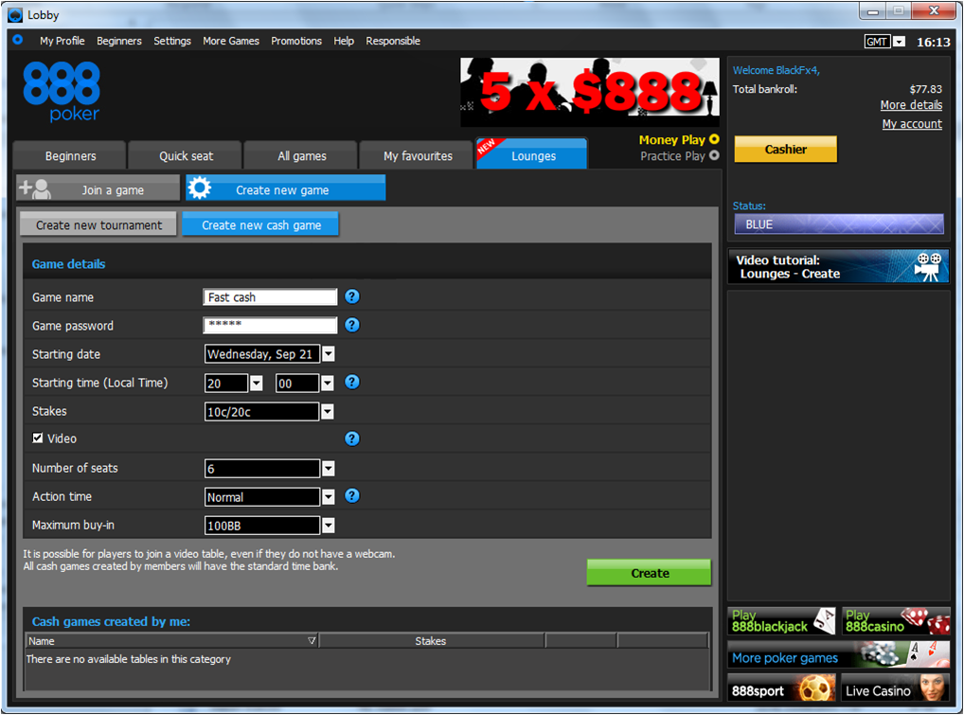
Task: Open Promotions menu
Action: coord(296,41)
